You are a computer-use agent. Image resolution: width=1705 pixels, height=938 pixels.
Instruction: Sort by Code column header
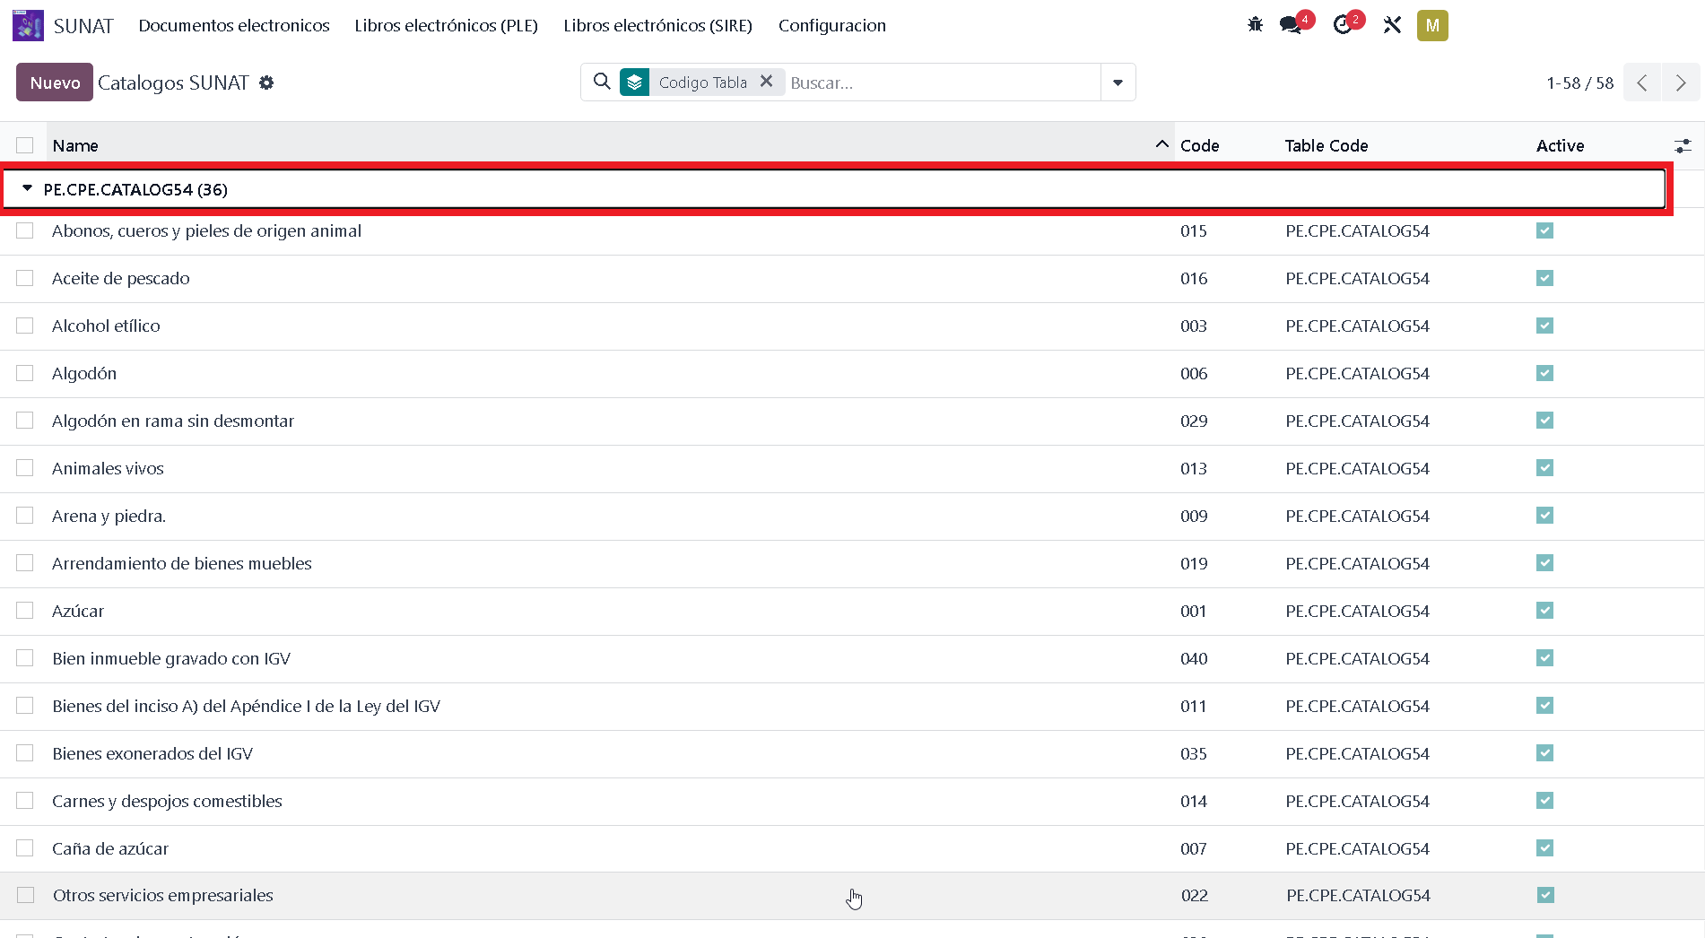(x=1199, y=145)
